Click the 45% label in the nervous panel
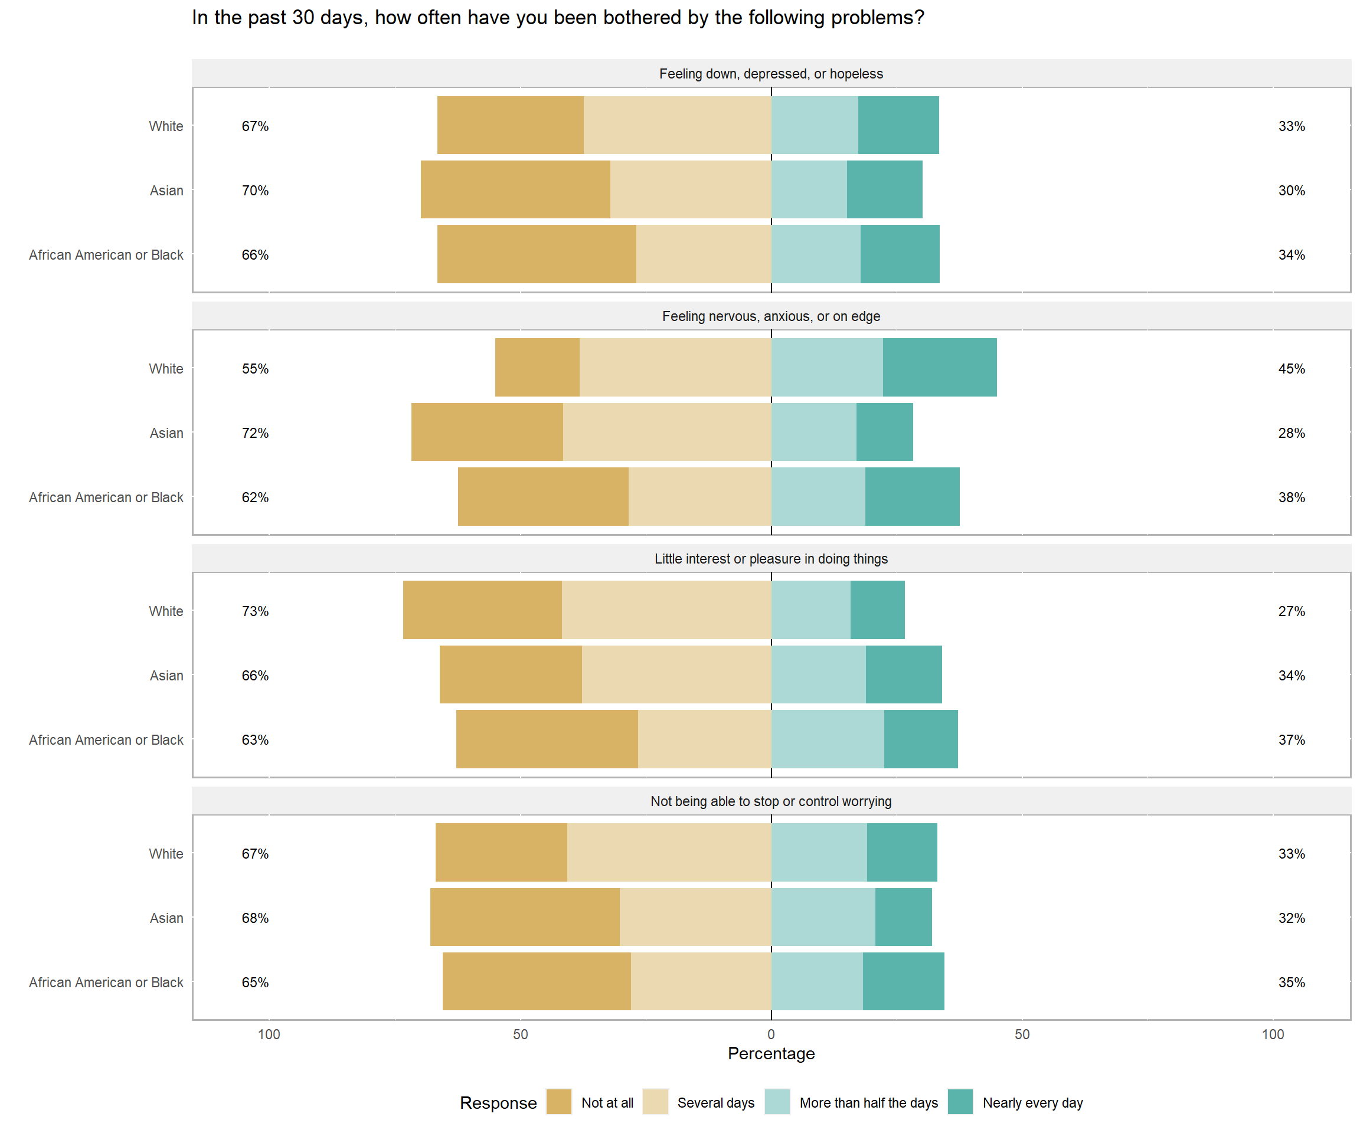The image size is (1360, 1133). pos(1291,368)
